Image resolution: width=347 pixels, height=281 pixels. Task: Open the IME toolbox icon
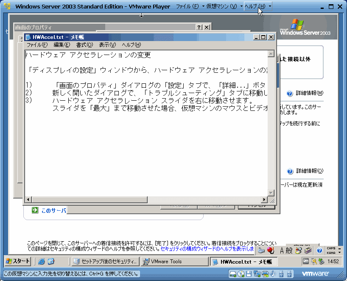pyautogui.click(x=308, y=251)
